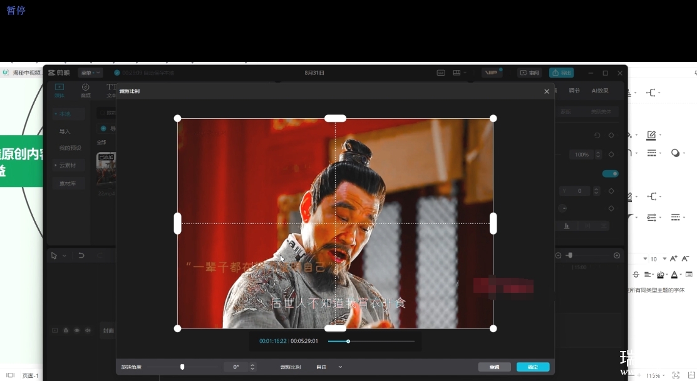Switch to the 音频 audio tab
Viewport: 697px width, 381px height.
[x=85, y=90]
